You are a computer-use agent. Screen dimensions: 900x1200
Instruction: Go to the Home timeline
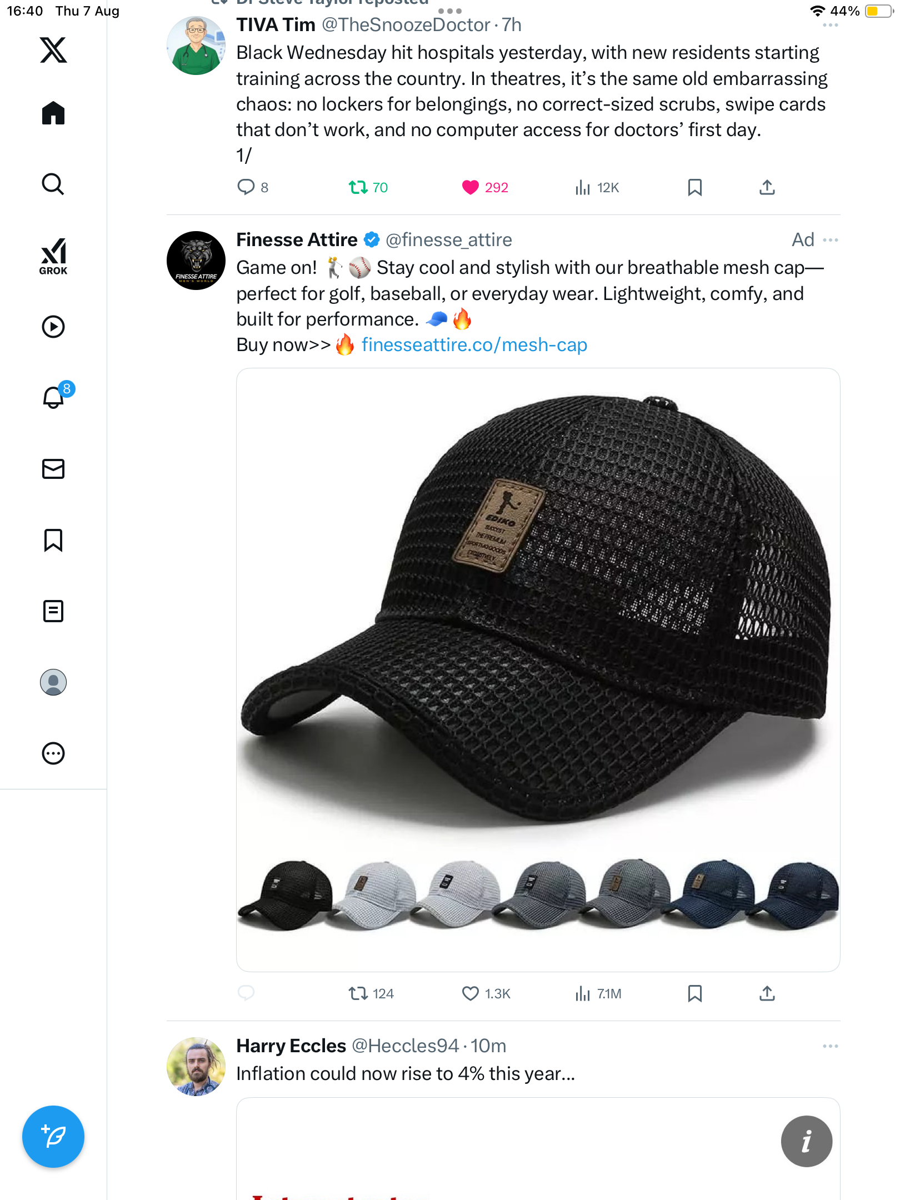coord(53,113)
